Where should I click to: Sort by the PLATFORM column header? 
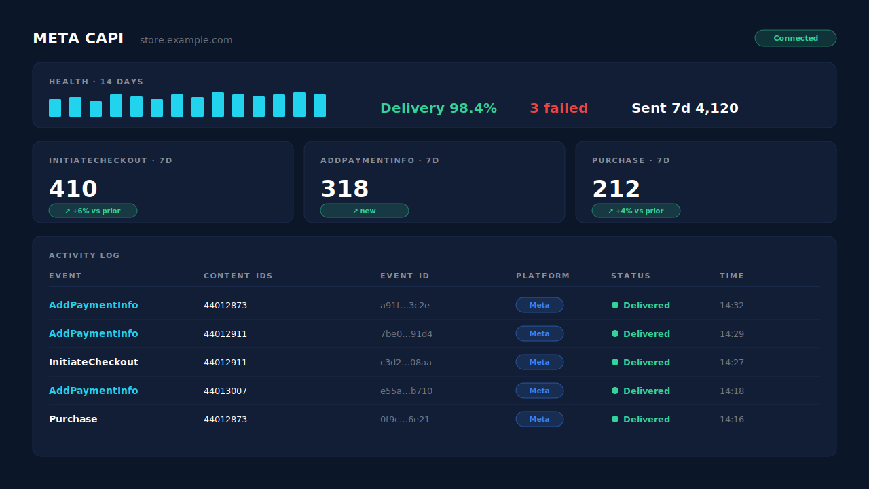[543, 276]
